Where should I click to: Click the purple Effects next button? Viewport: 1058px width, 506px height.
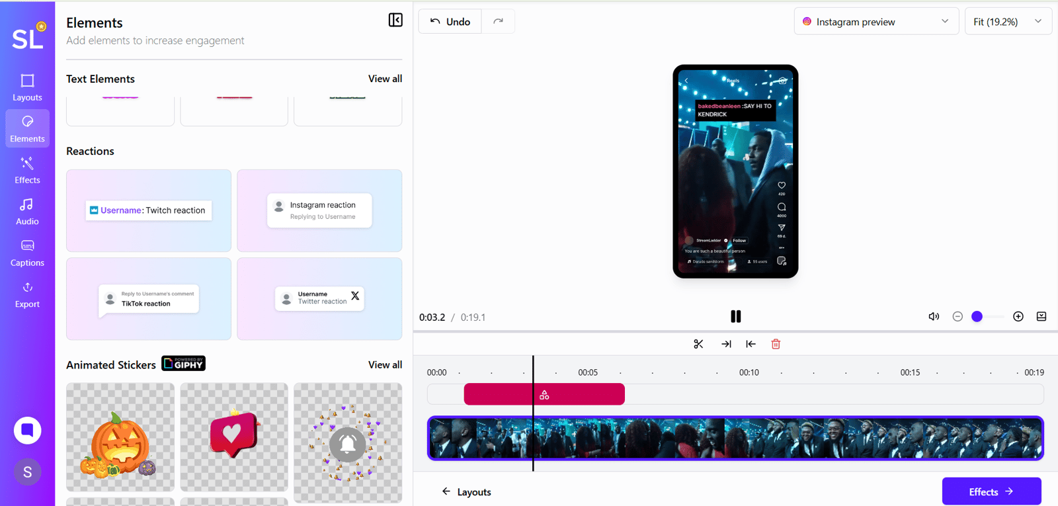pos(991,491)
